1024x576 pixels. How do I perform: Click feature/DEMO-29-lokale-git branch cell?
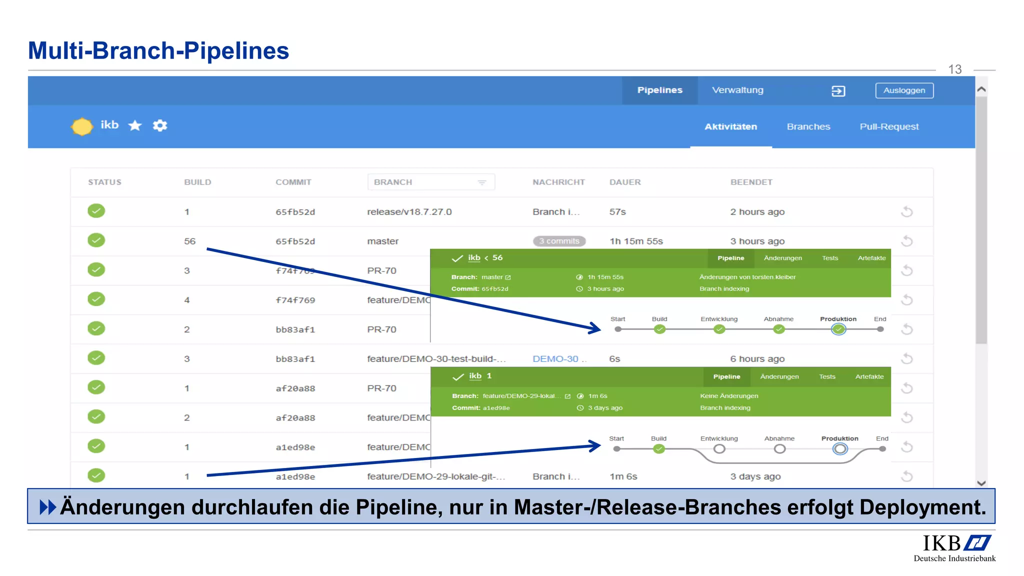pyautogui.click(x=436, y=476)
